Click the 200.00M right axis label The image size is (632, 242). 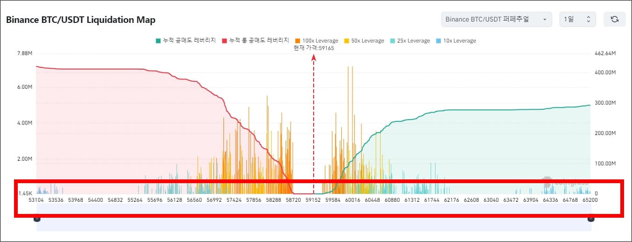click(605, 133)
